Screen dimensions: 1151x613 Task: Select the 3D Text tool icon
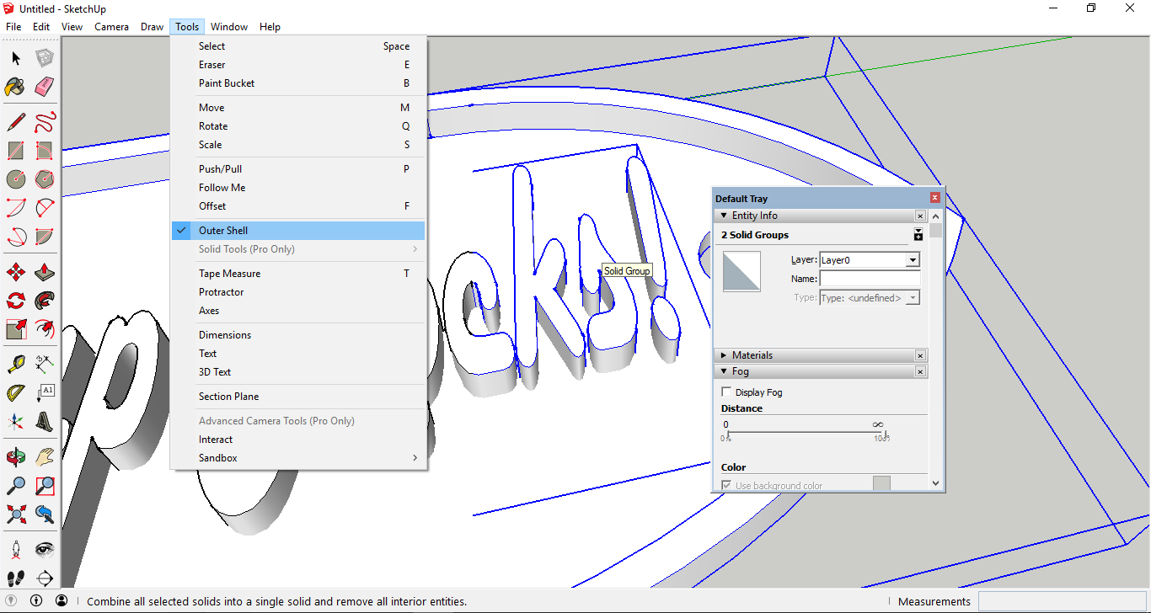[45, 422]
